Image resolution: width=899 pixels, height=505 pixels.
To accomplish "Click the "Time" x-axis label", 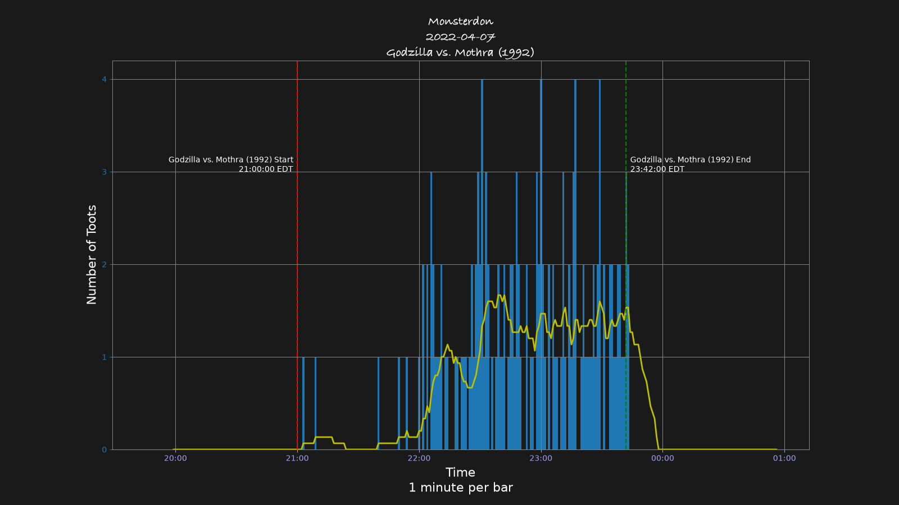I will pyautogui.click(x=460, y=472).
